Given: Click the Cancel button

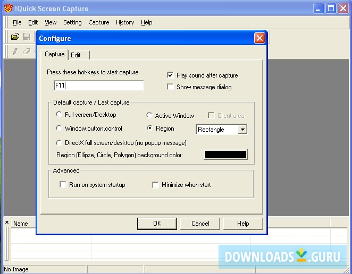Looking at the screenshot, I should [x=200, y=224].
